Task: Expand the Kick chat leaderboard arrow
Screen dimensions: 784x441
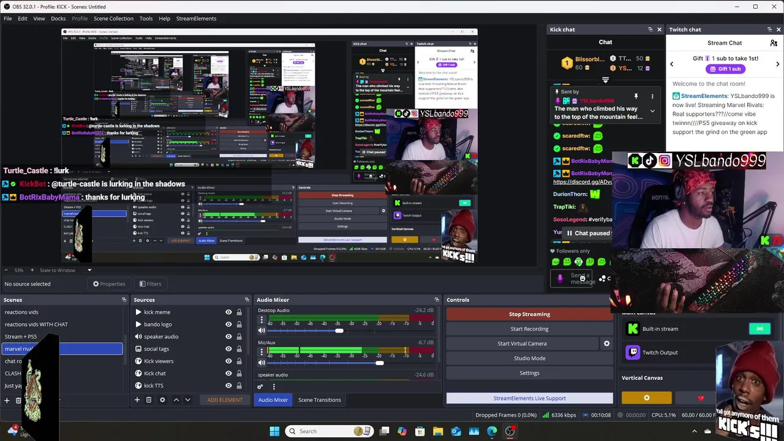Action: [606, 80]
